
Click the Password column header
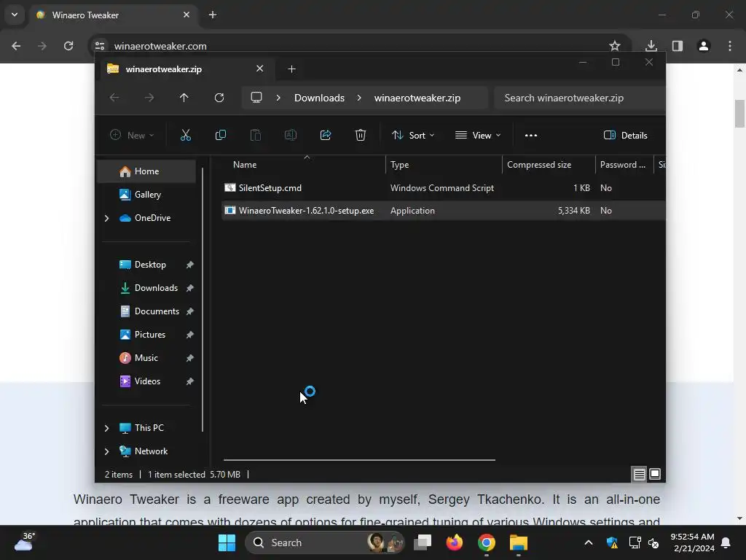pyautogui.click(x=624, y=165)
